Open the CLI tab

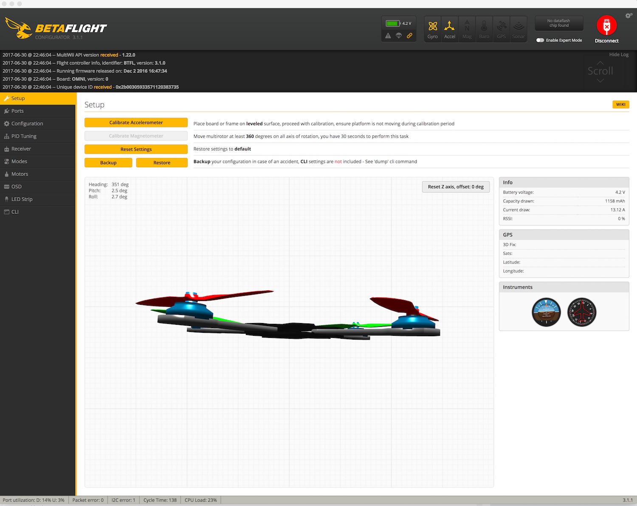click(15, 212)
